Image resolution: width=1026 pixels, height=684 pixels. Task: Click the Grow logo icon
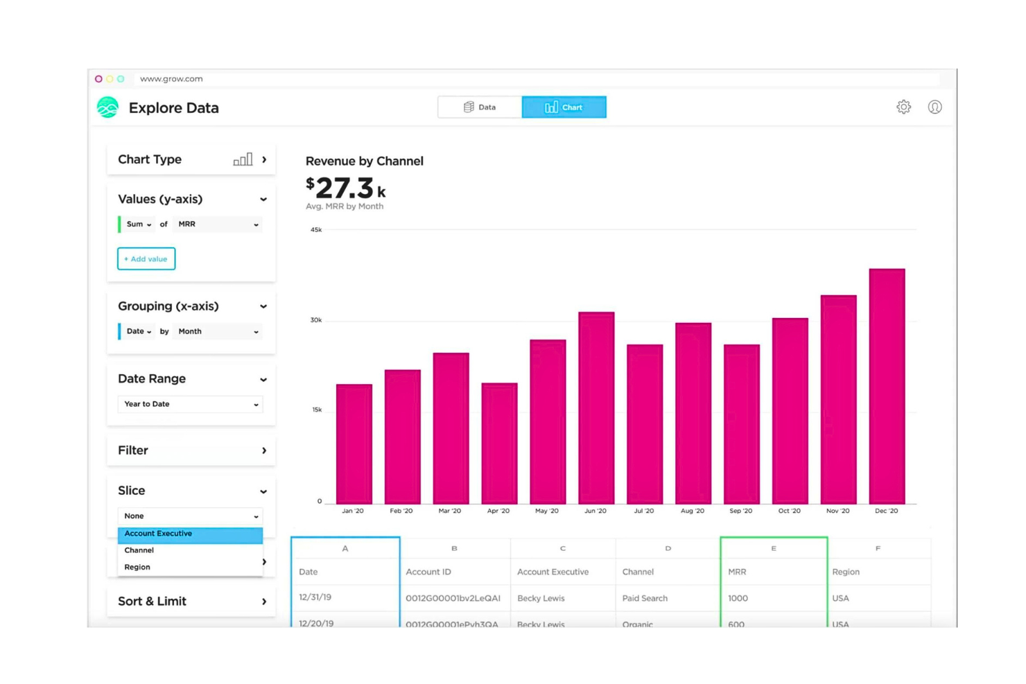[107, 107]
